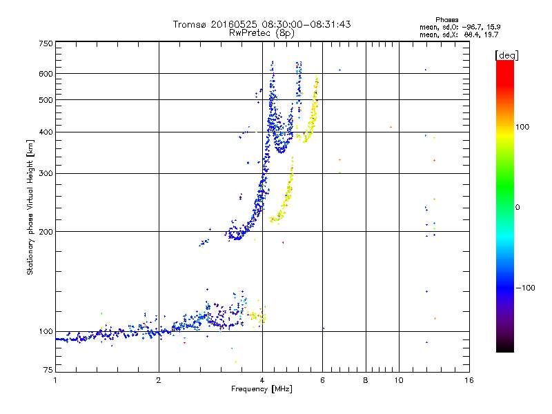Screen dimensions: 552x414
Task: Click the x-axis tick label '1'
Action: coord(55,380)
